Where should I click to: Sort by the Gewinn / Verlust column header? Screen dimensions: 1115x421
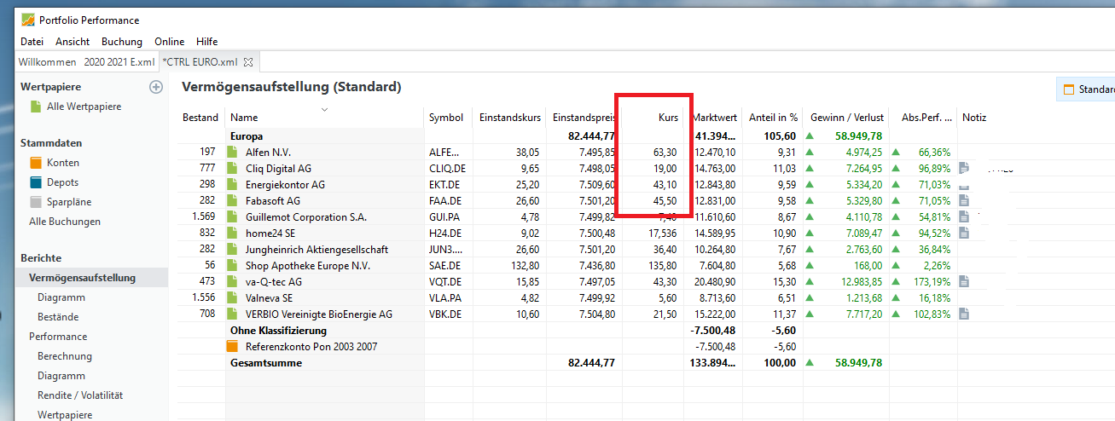pos(846,118)
